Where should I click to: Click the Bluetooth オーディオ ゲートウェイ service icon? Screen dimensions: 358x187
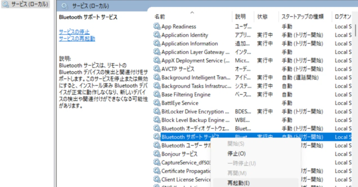pyautogui.click(x=157, y=128)
